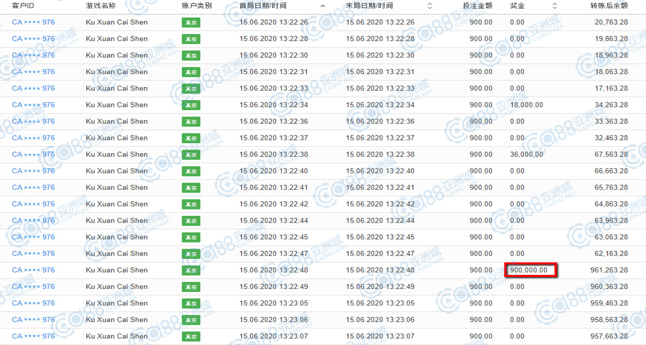646x345 pixels.
Task: Open customer ID link in the 13:22:26 row
Action: [x=33, y=22]
